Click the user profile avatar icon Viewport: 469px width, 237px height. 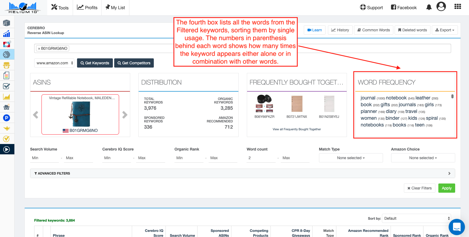coord(441,6)
